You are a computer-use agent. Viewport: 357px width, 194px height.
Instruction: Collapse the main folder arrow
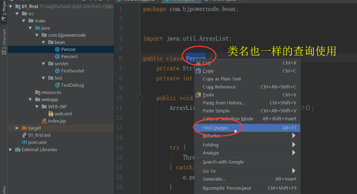coord(24,21)
